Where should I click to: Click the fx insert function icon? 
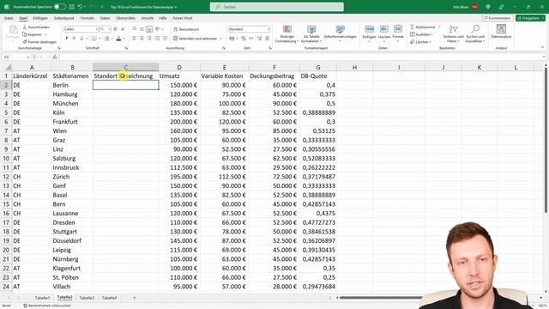pyautogui.click(x=55, y=57)
